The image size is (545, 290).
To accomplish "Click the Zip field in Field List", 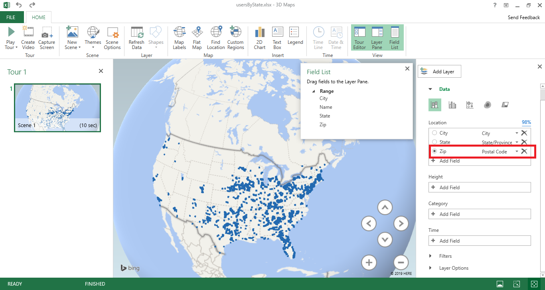I will click(x=323, y=125).
